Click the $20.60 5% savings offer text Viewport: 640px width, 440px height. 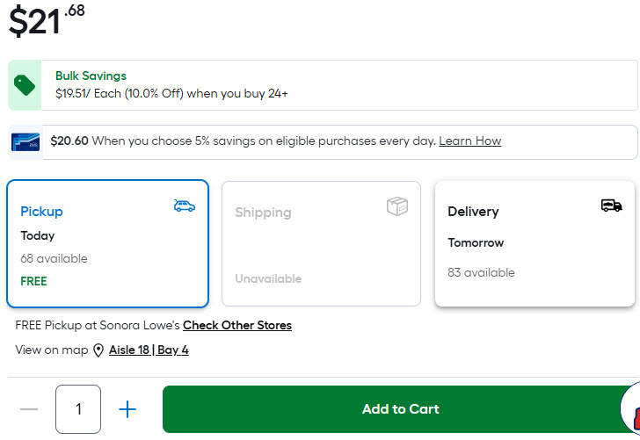(243, 141)
